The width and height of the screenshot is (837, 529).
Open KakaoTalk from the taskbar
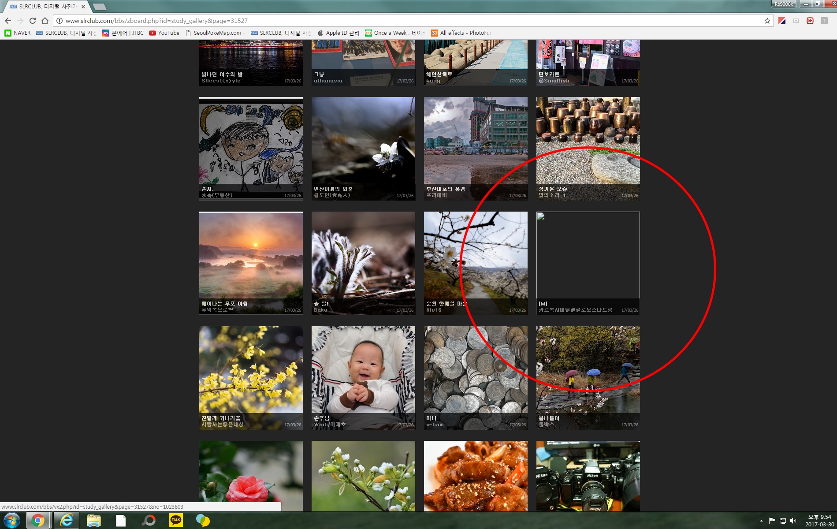(175, 521)
